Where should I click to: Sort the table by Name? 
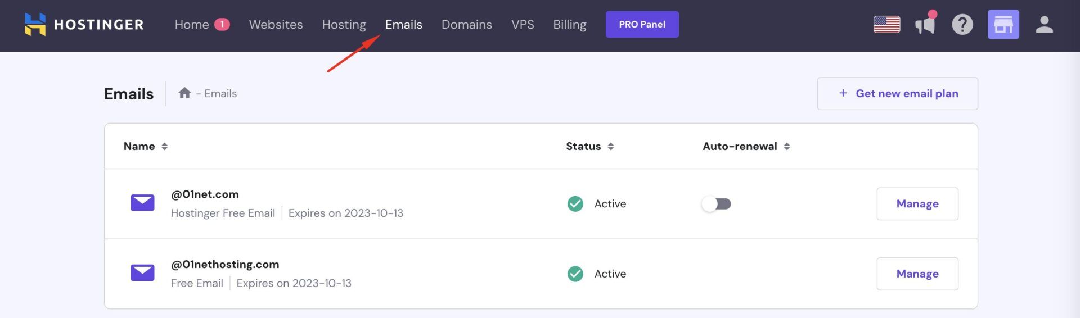point(146,146)
